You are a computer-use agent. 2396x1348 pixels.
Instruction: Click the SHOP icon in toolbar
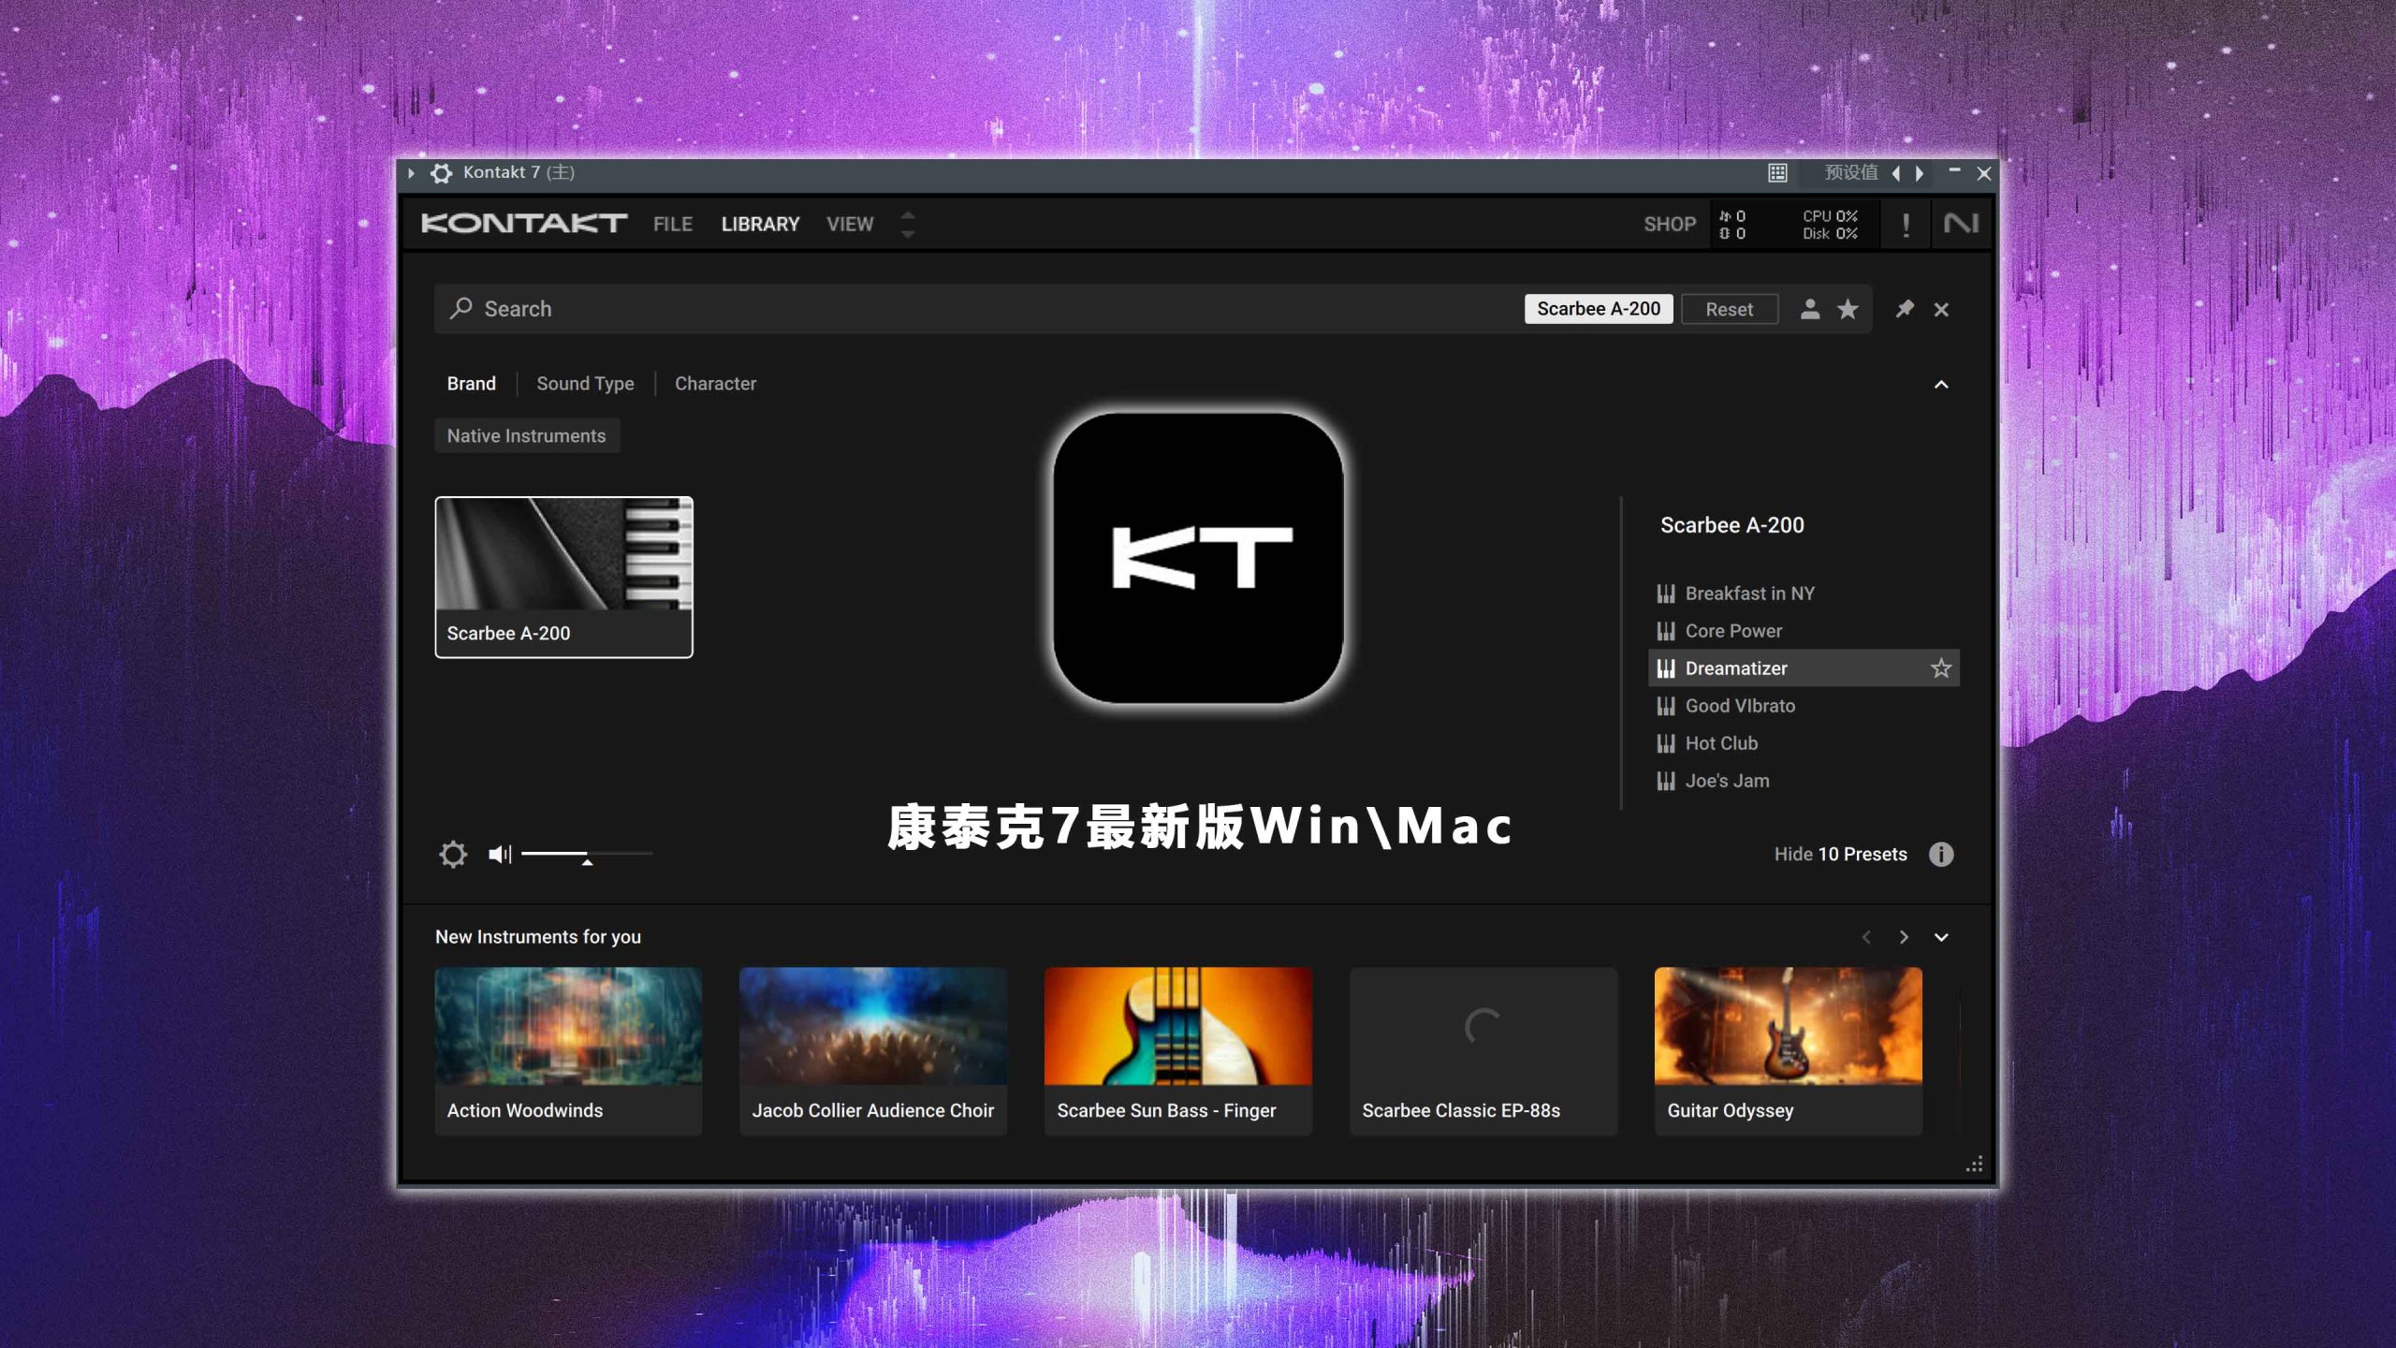point(1669,224)
